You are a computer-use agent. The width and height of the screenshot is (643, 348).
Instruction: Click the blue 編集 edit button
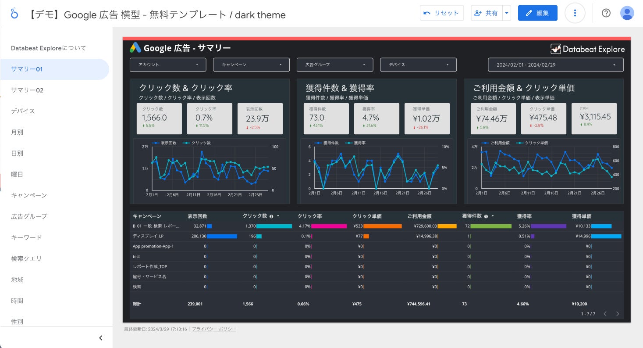[538, 13]
